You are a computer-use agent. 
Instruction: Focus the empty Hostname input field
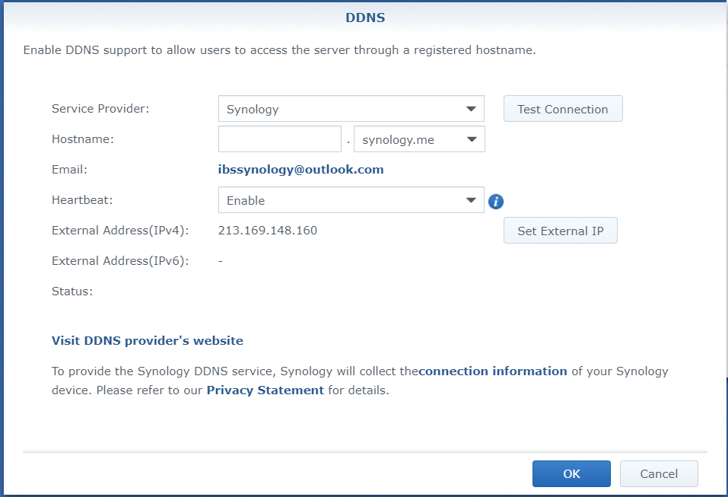tap(280, 139)
